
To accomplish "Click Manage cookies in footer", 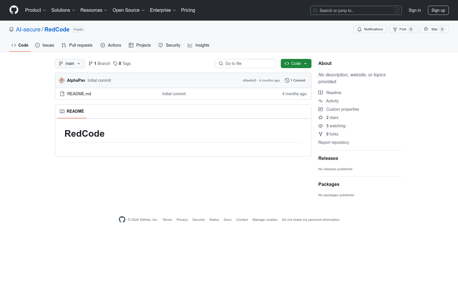I will (x=265, y=220).
